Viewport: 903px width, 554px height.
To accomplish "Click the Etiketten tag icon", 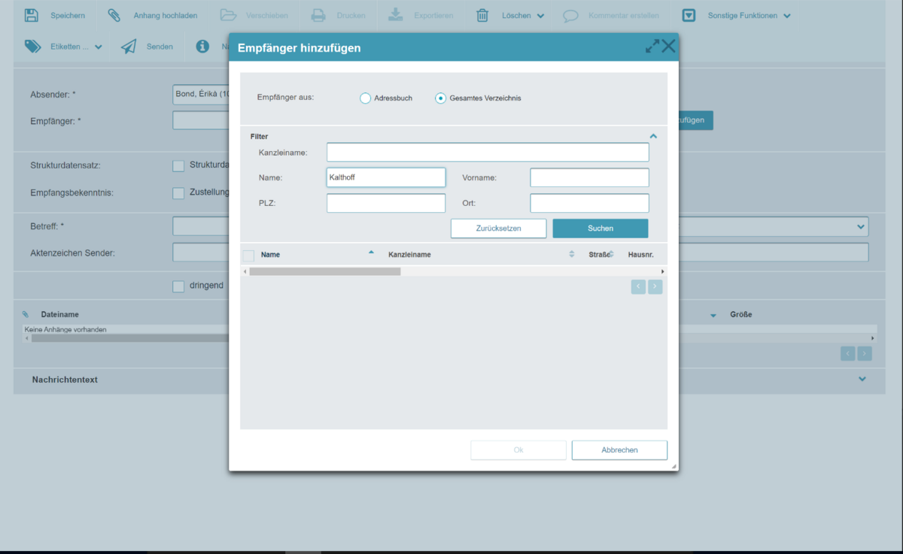I will [32, 46].
